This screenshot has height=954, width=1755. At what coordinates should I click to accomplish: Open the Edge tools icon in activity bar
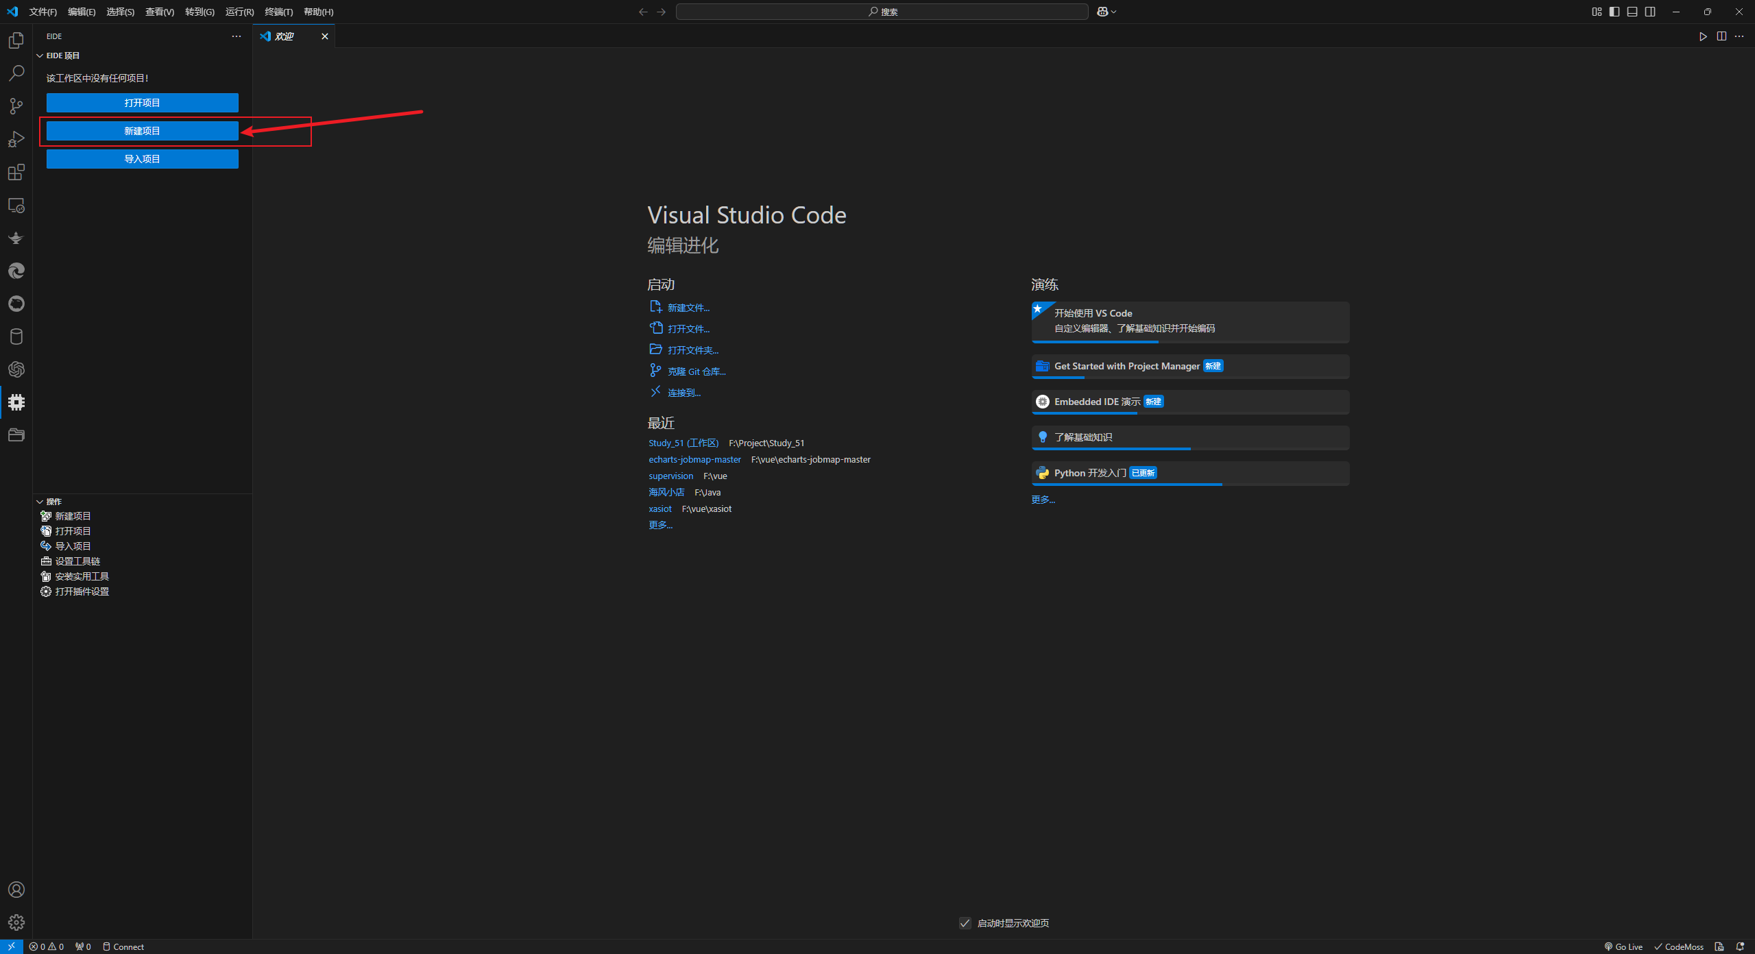coord(16,271)
